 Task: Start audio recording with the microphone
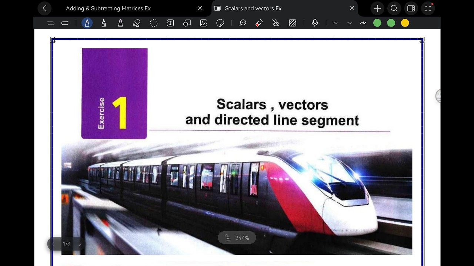click(315, 23)
